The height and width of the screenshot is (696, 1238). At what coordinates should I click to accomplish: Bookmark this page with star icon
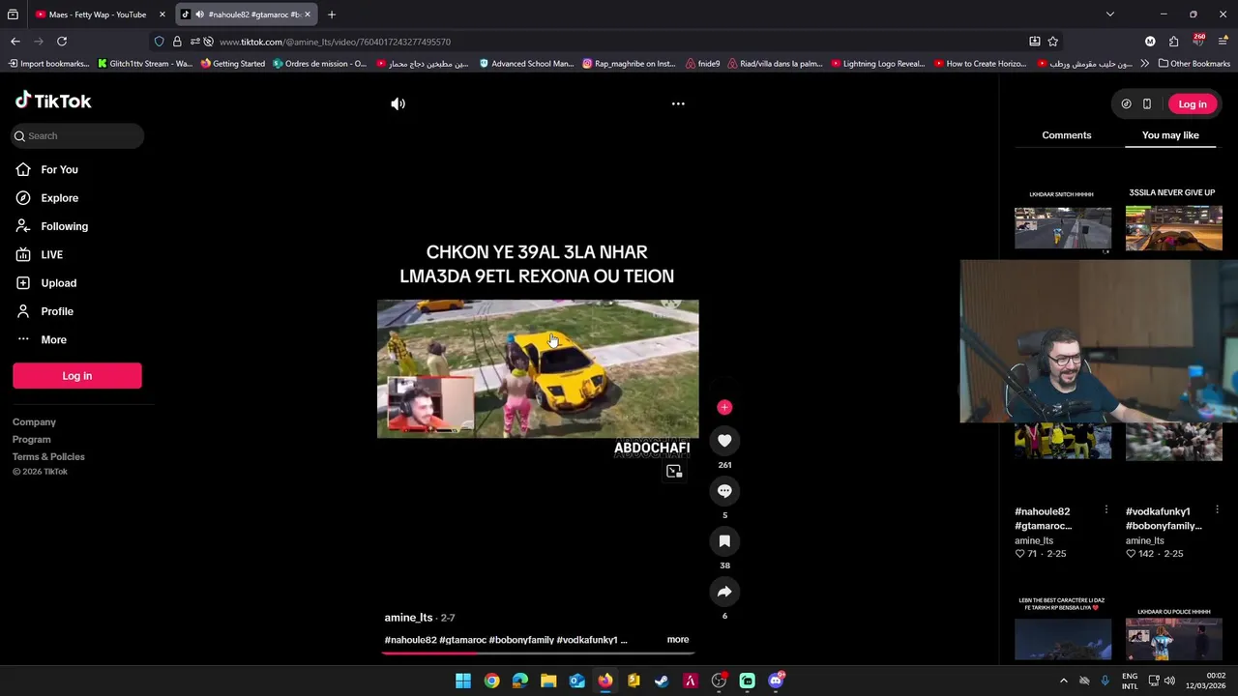(1053, 42)
